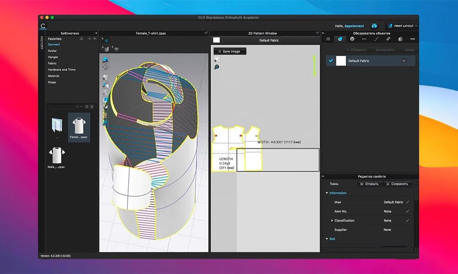Screen dimensions: 458x274
Task: Toggle the garment display icon in 2D window
Action: click(217, 59)
